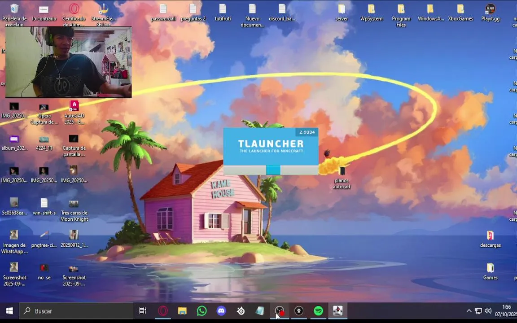Open the 20250912_1... image file
This screenshot has height=323, width=517.
tap(74, 239)
